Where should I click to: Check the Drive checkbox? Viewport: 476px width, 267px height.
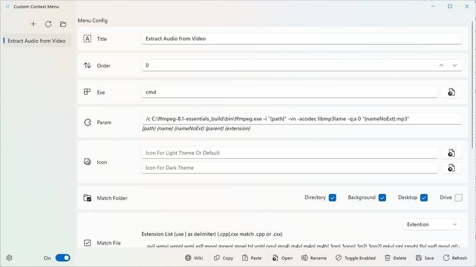[x=458, y=198]
